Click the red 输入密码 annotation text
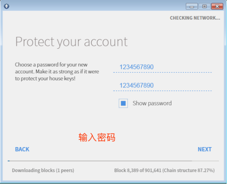 [x=97, y=137]
